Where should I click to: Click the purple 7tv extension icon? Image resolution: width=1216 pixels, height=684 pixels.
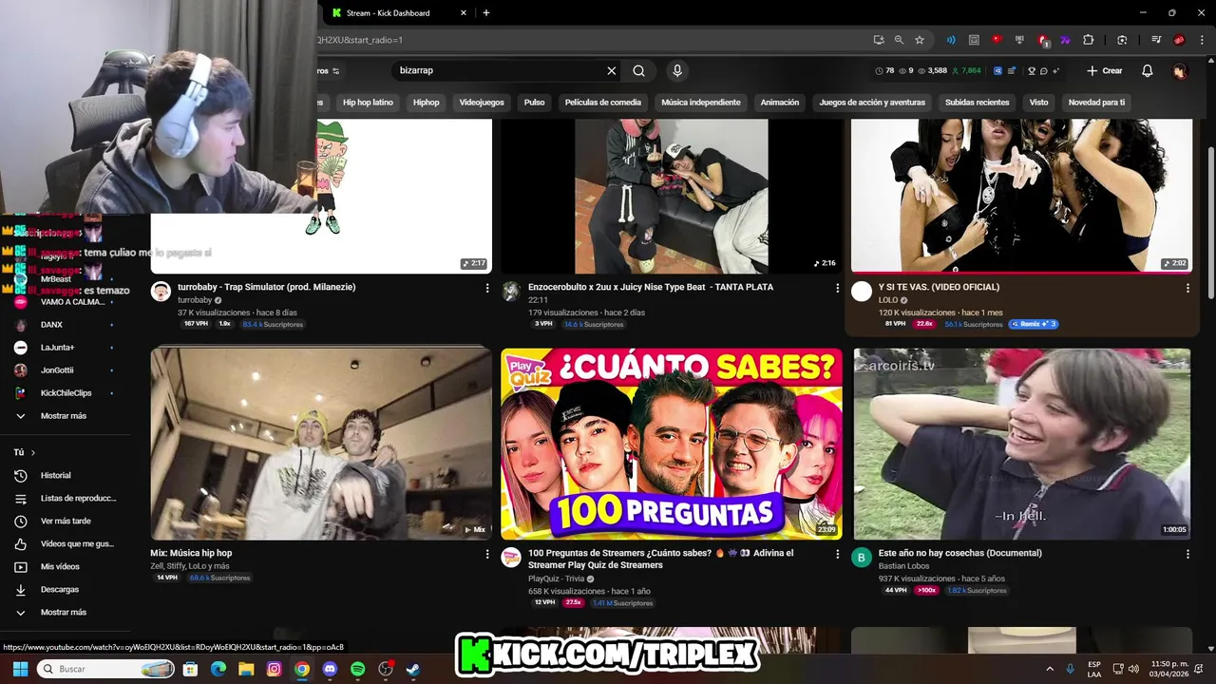[1066, 40]
